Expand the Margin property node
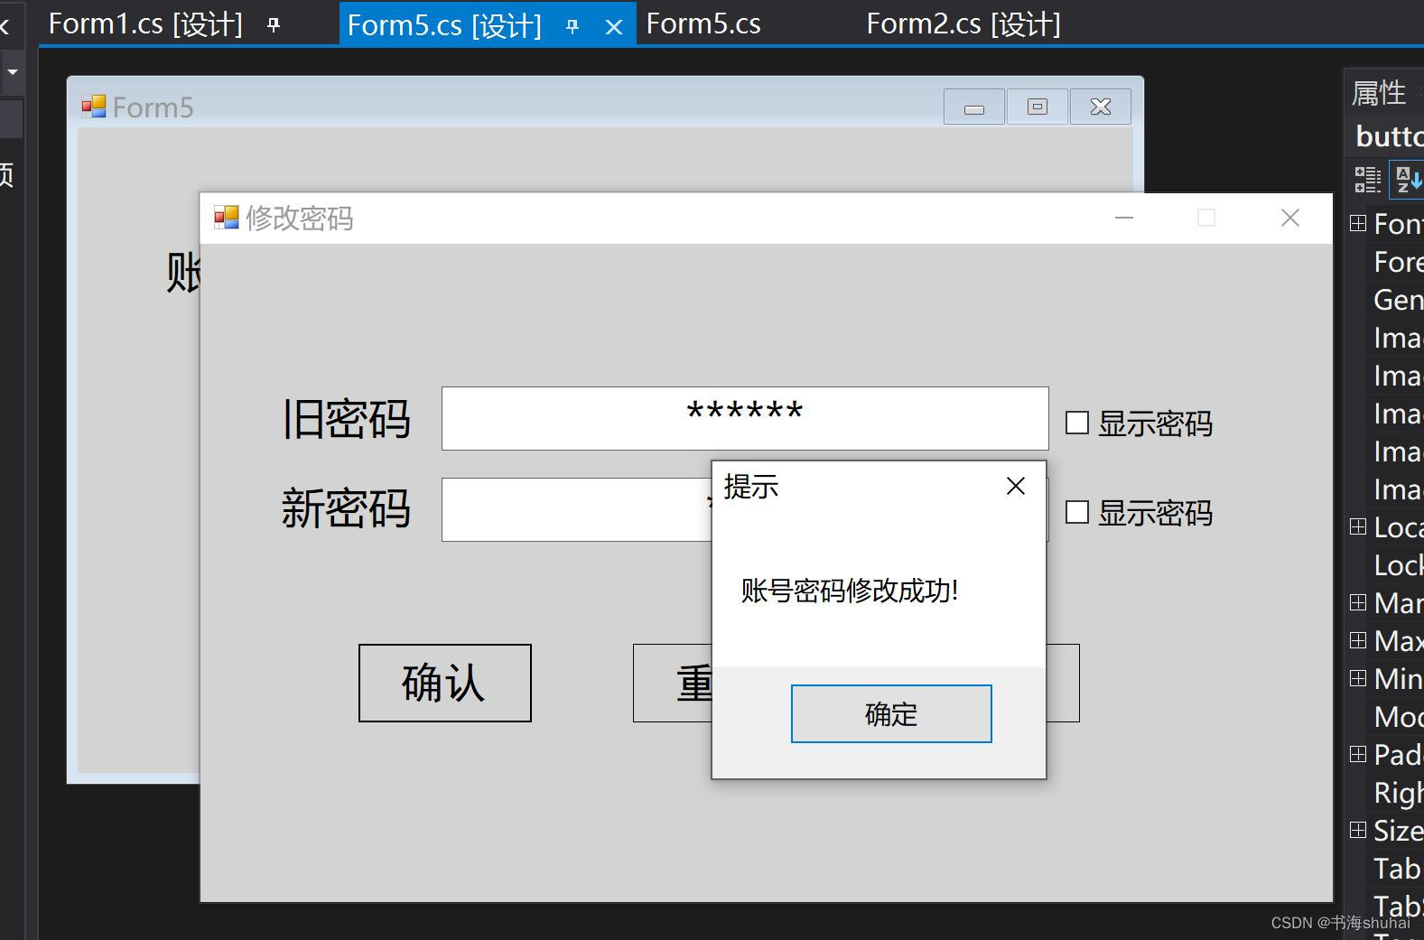 [1358, 602]
